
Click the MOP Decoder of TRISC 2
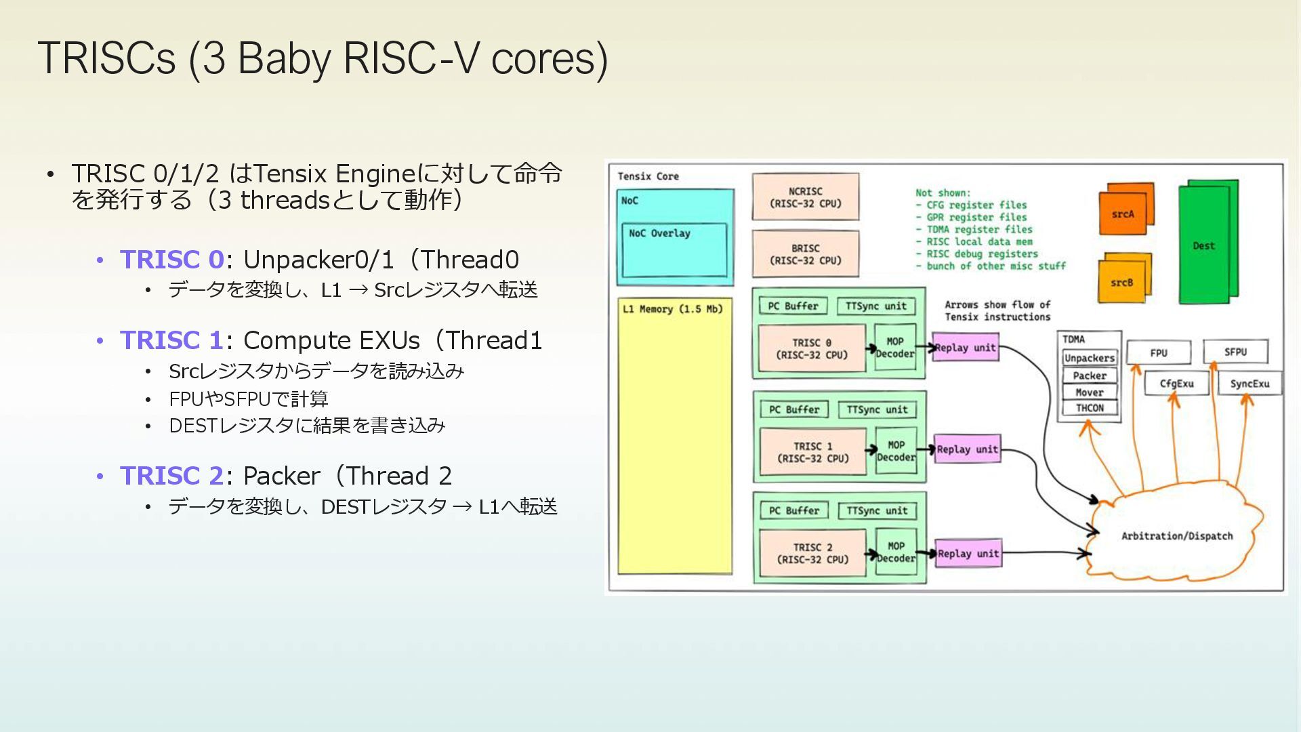point(896,552)
